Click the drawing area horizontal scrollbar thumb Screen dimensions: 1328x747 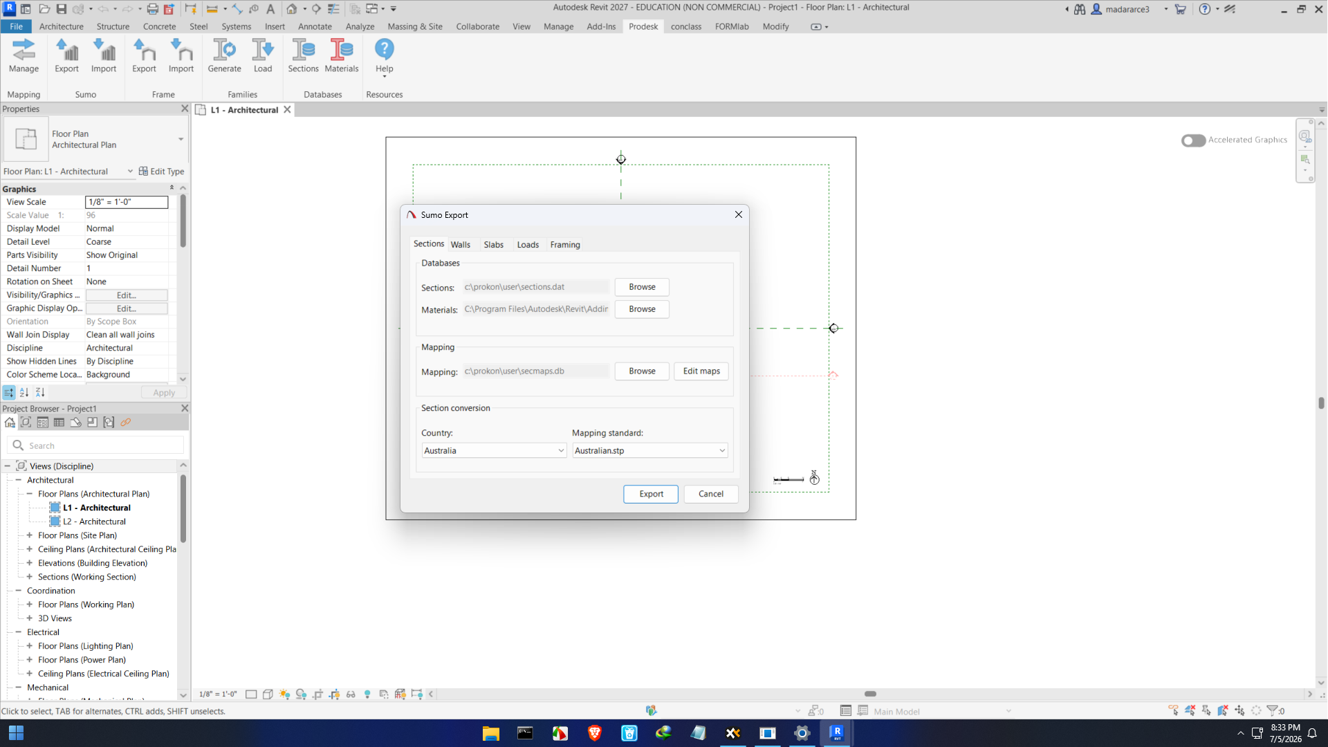870,694
